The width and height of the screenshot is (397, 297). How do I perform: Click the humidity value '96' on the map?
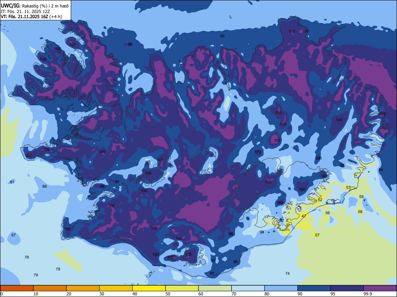tap(130, 45)
